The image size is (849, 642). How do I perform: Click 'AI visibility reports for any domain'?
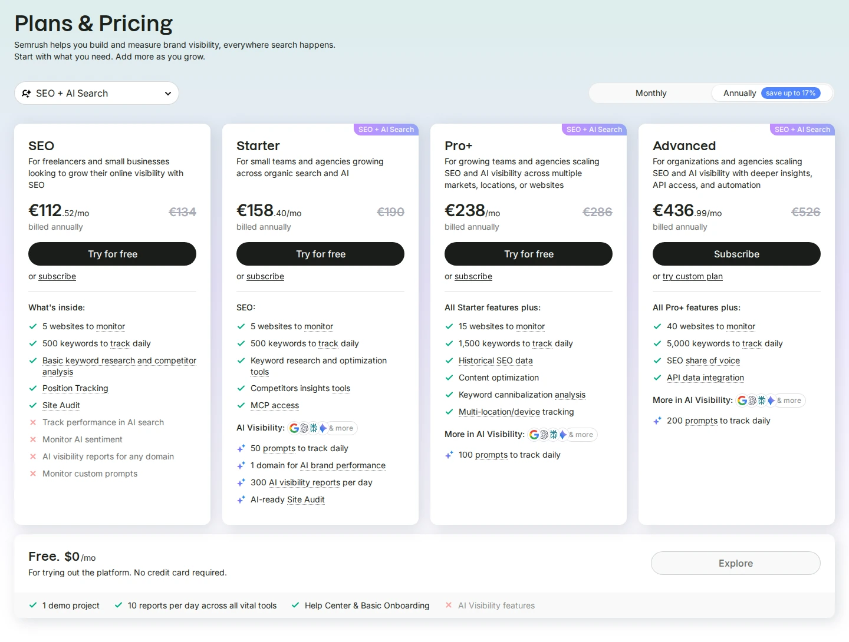(x=108, y=456)
